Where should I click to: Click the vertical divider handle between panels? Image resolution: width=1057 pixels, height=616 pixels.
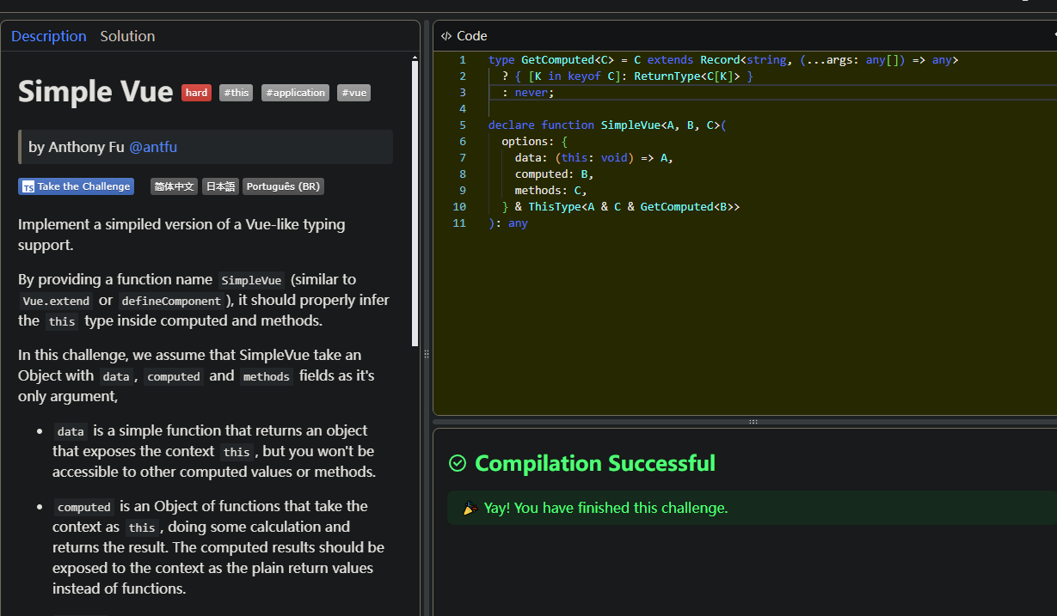(x=427, y=354)
